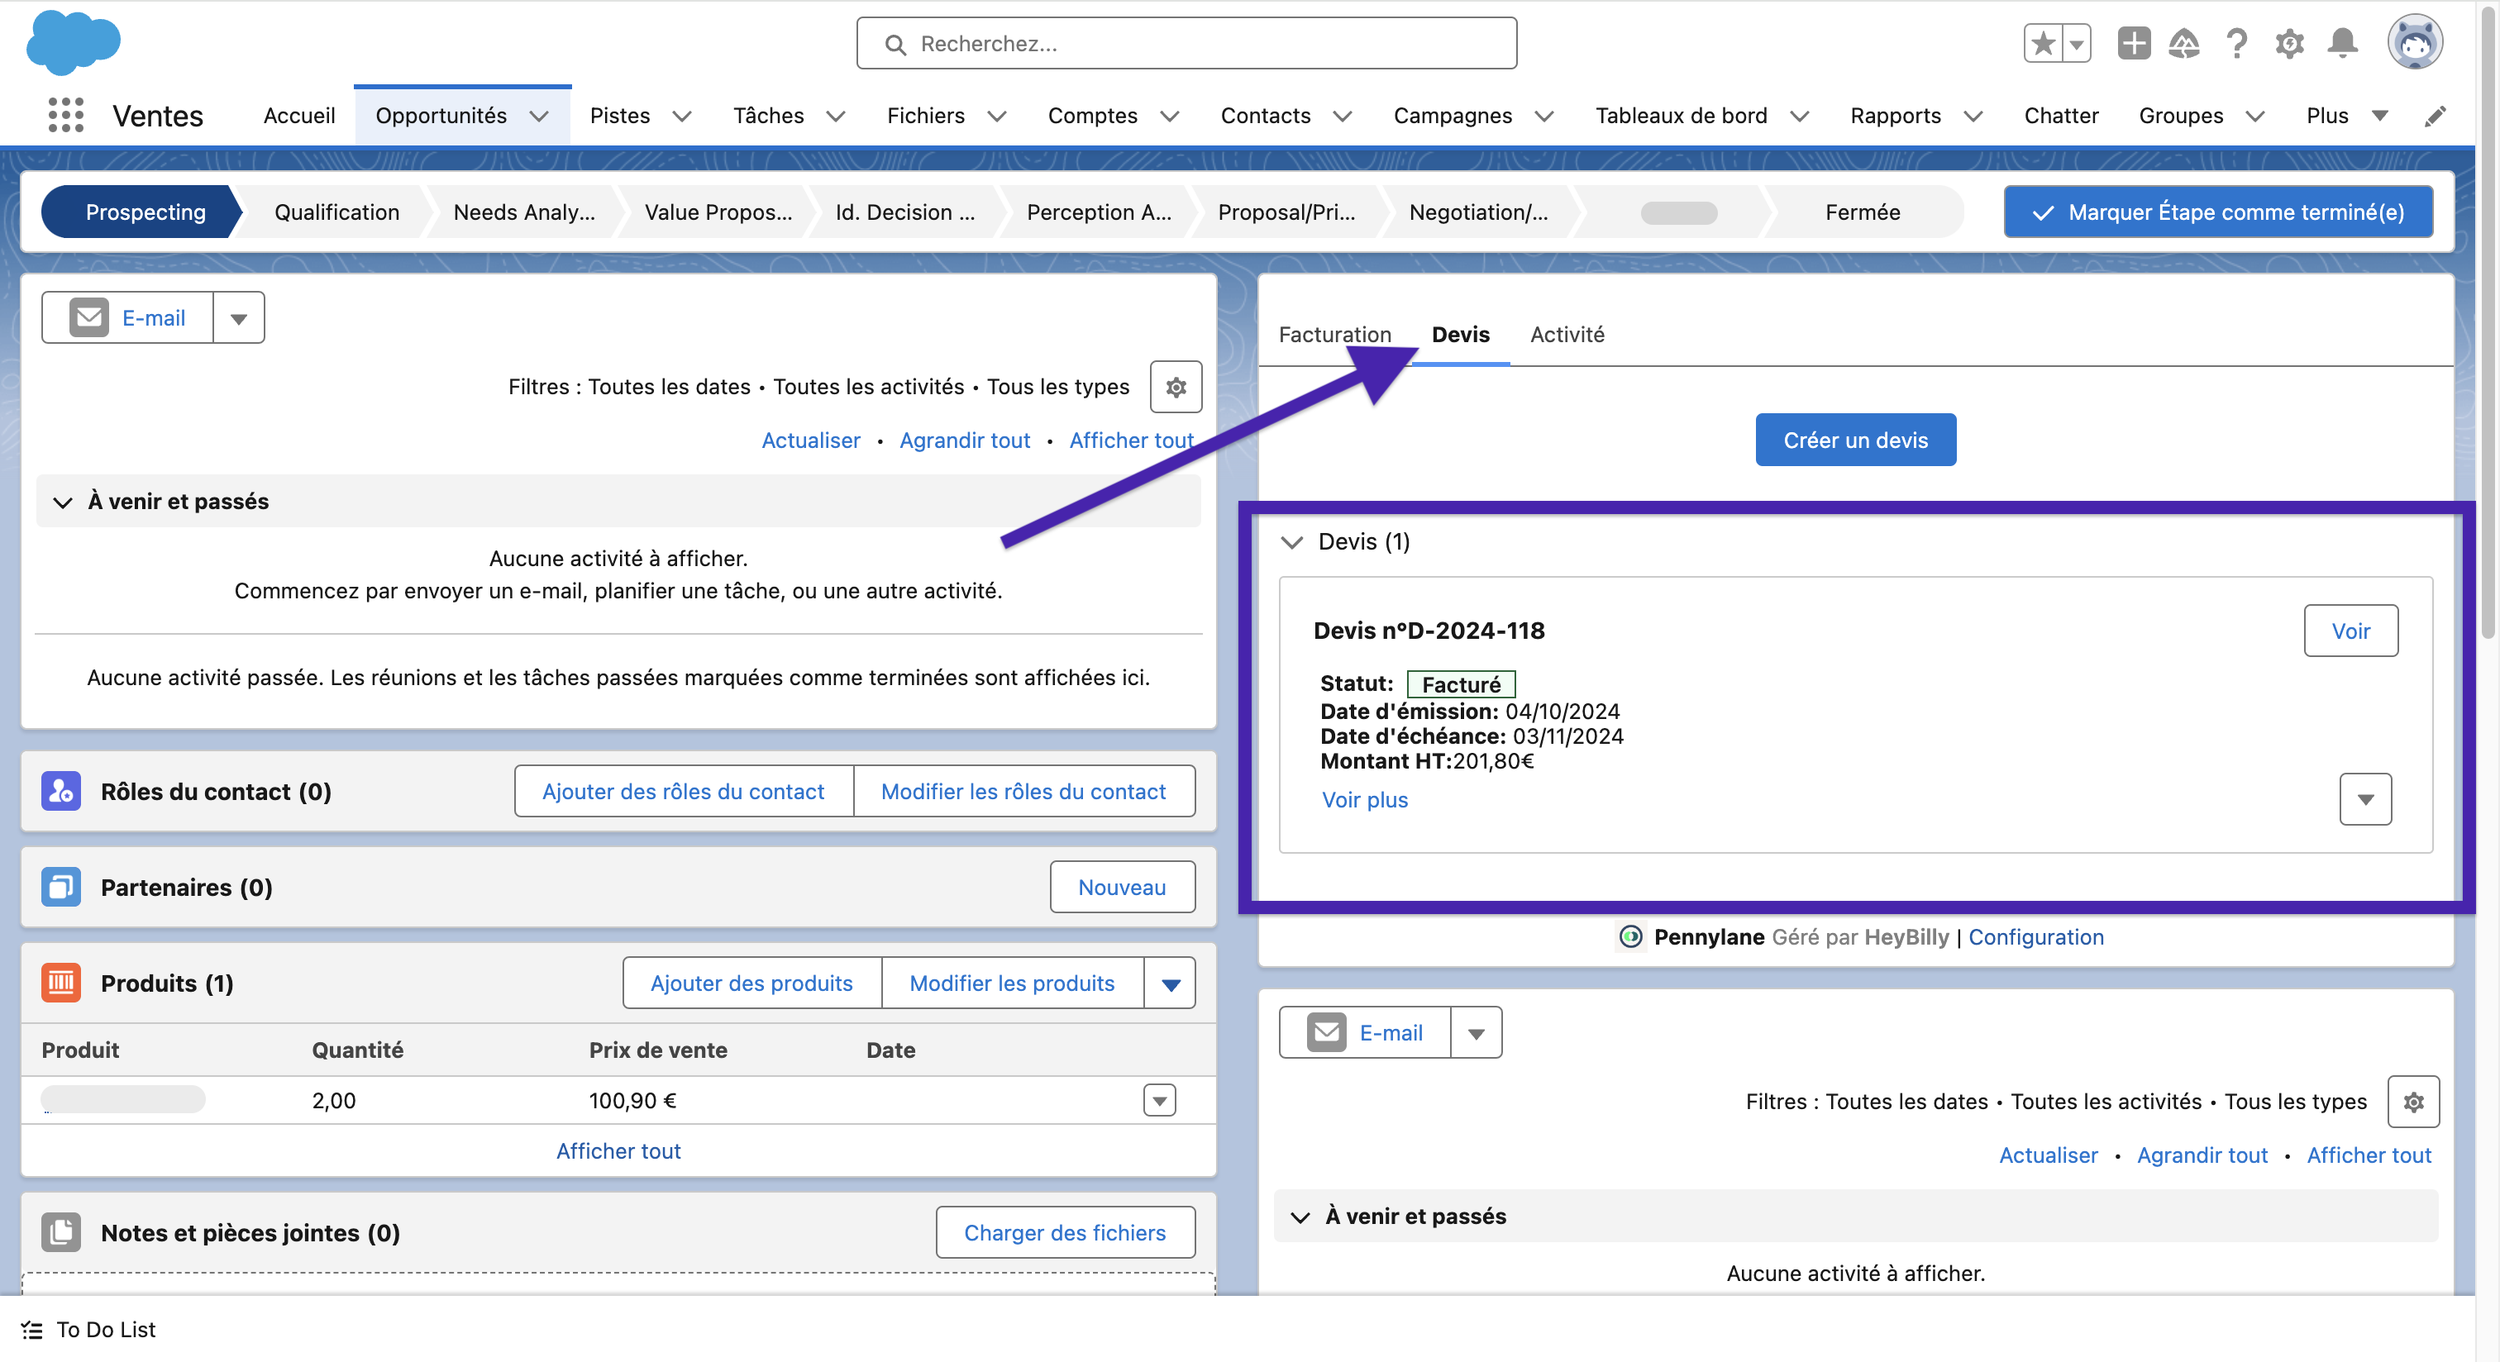Click Modifier les produits
Screen dimensions: 2500x1362
(1011, 983)
